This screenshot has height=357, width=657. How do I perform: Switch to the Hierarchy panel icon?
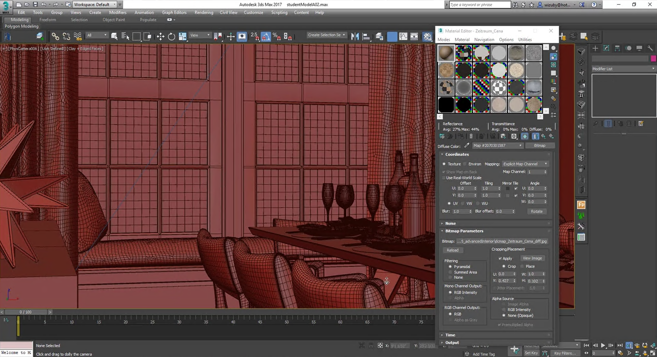(x=617, y=48)
